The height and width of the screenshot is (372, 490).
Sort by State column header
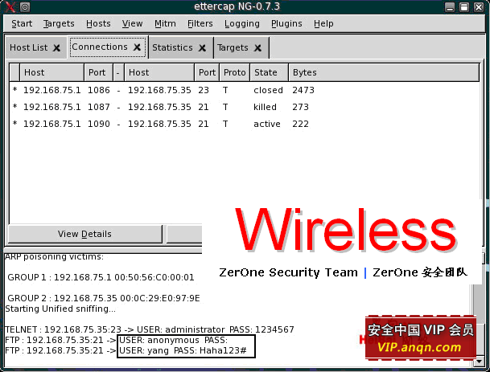pyautogui.click(x=269, y=73)
